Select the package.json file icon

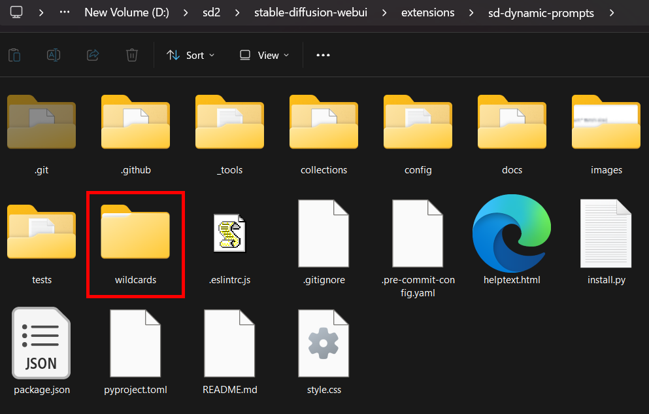point(41,344)
